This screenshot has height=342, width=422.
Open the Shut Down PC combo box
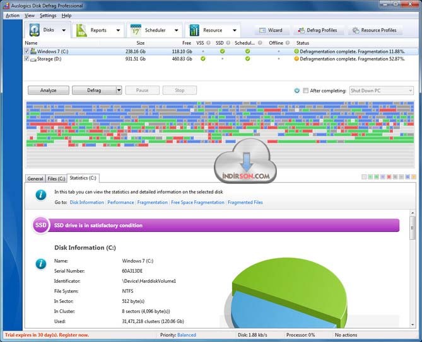[x=382, y=91]
